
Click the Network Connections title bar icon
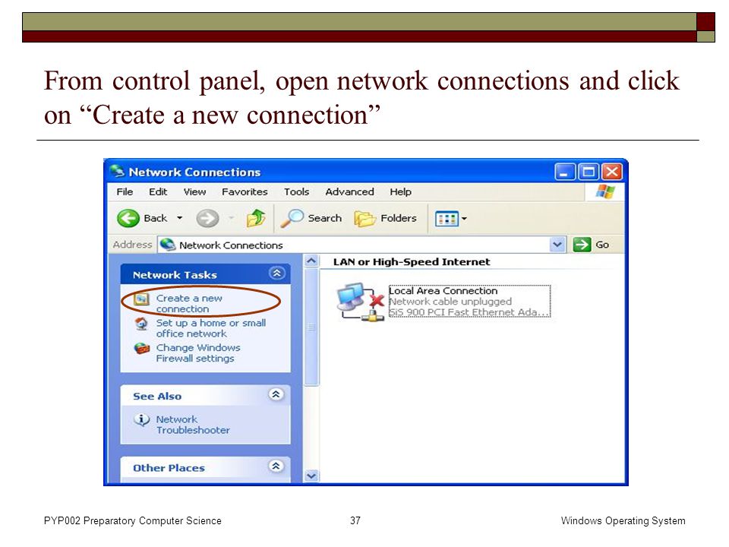(117, 172)
